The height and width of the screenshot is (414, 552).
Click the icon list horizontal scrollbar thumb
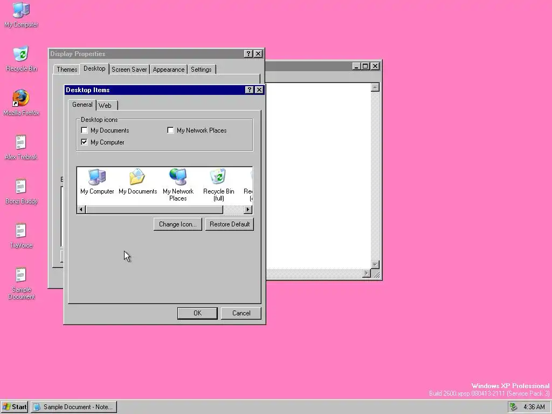154,210
